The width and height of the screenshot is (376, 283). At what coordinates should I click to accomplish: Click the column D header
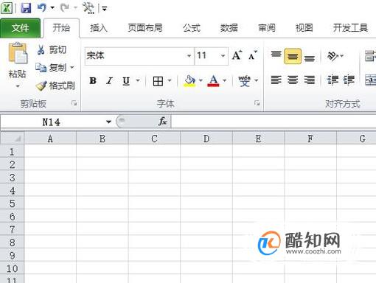pyautogui.click(x=206, y=139)
